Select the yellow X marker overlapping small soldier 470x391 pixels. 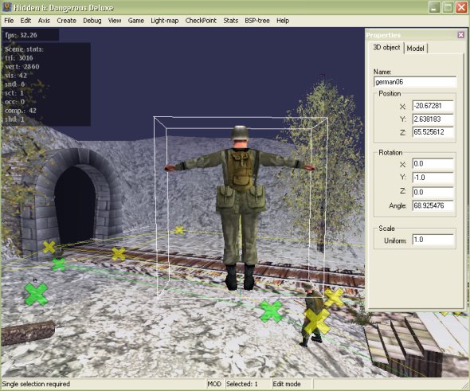[x=317, y=321]
